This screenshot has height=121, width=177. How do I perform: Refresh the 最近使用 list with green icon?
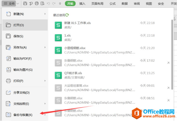pyautogui.click(x=67, y=15)
